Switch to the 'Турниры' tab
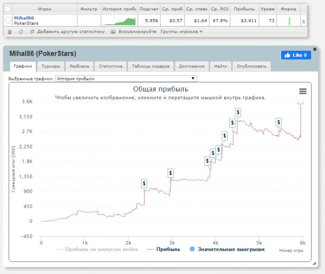The width and height of the screenshot is (325, 274). point(50,66)
